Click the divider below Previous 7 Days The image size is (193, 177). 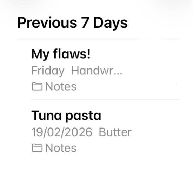pyautogui.click(x=98, y=39)
